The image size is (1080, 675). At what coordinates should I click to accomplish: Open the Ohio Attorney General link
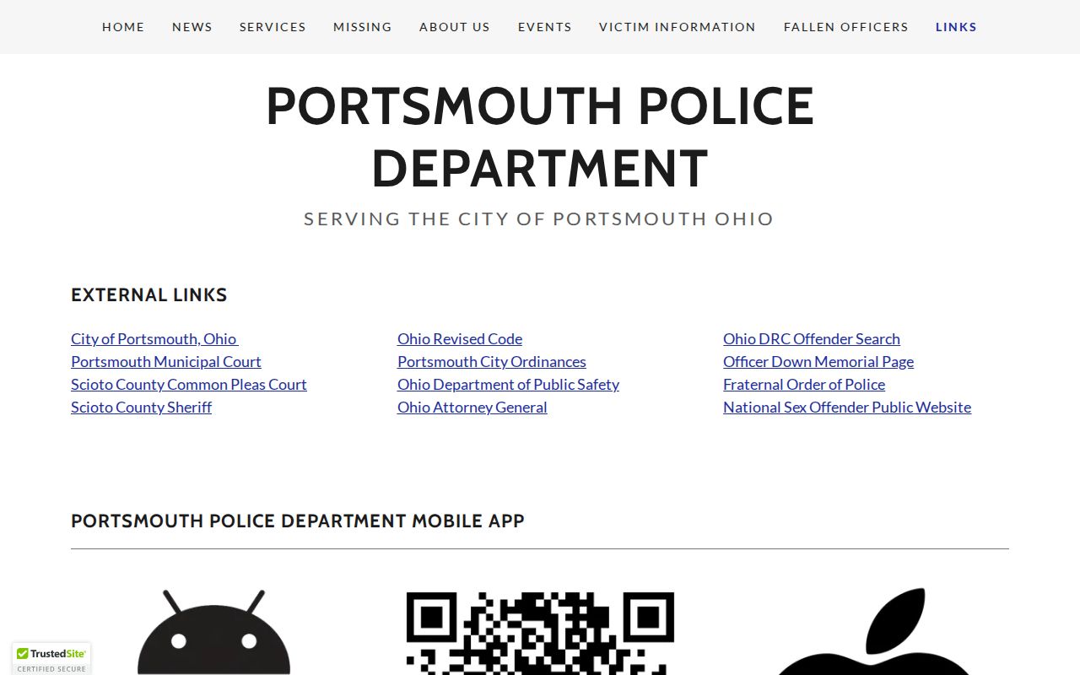coord(472,407)
